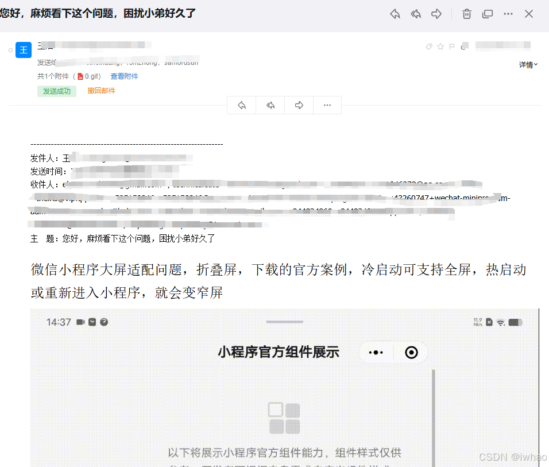The width and height of the screenshot is (549, 467).
Task: Flag this email
Action: click(452, 47)
